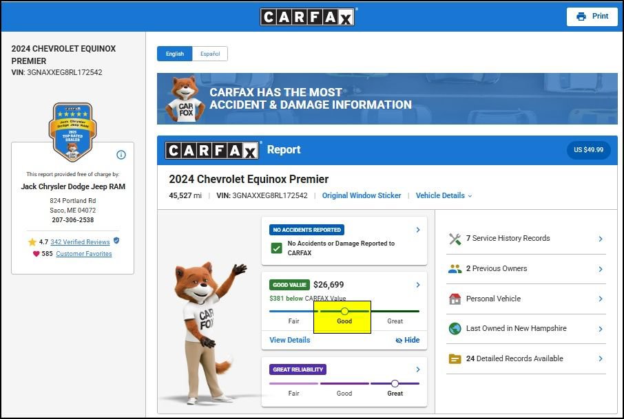Click '2 Previous Owners' text
The height and width of the screenshot is (419, 624).
click(497, 269)
